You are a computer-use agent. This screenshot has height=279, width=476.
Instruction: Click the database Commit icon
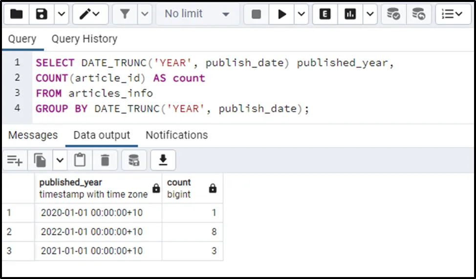tap(393, 14)
